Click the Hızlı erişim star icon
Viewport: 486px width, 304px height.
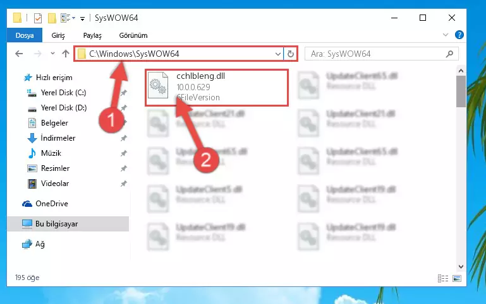[x=28, y=78]
